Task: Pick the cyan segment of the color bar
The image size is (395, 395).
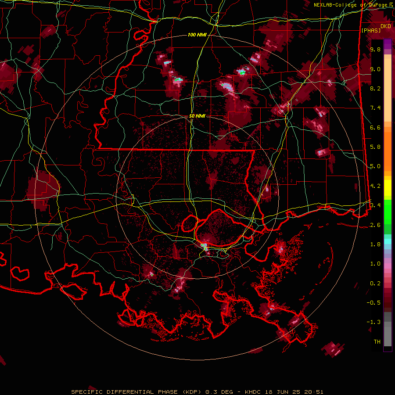Action: point(388,241)
